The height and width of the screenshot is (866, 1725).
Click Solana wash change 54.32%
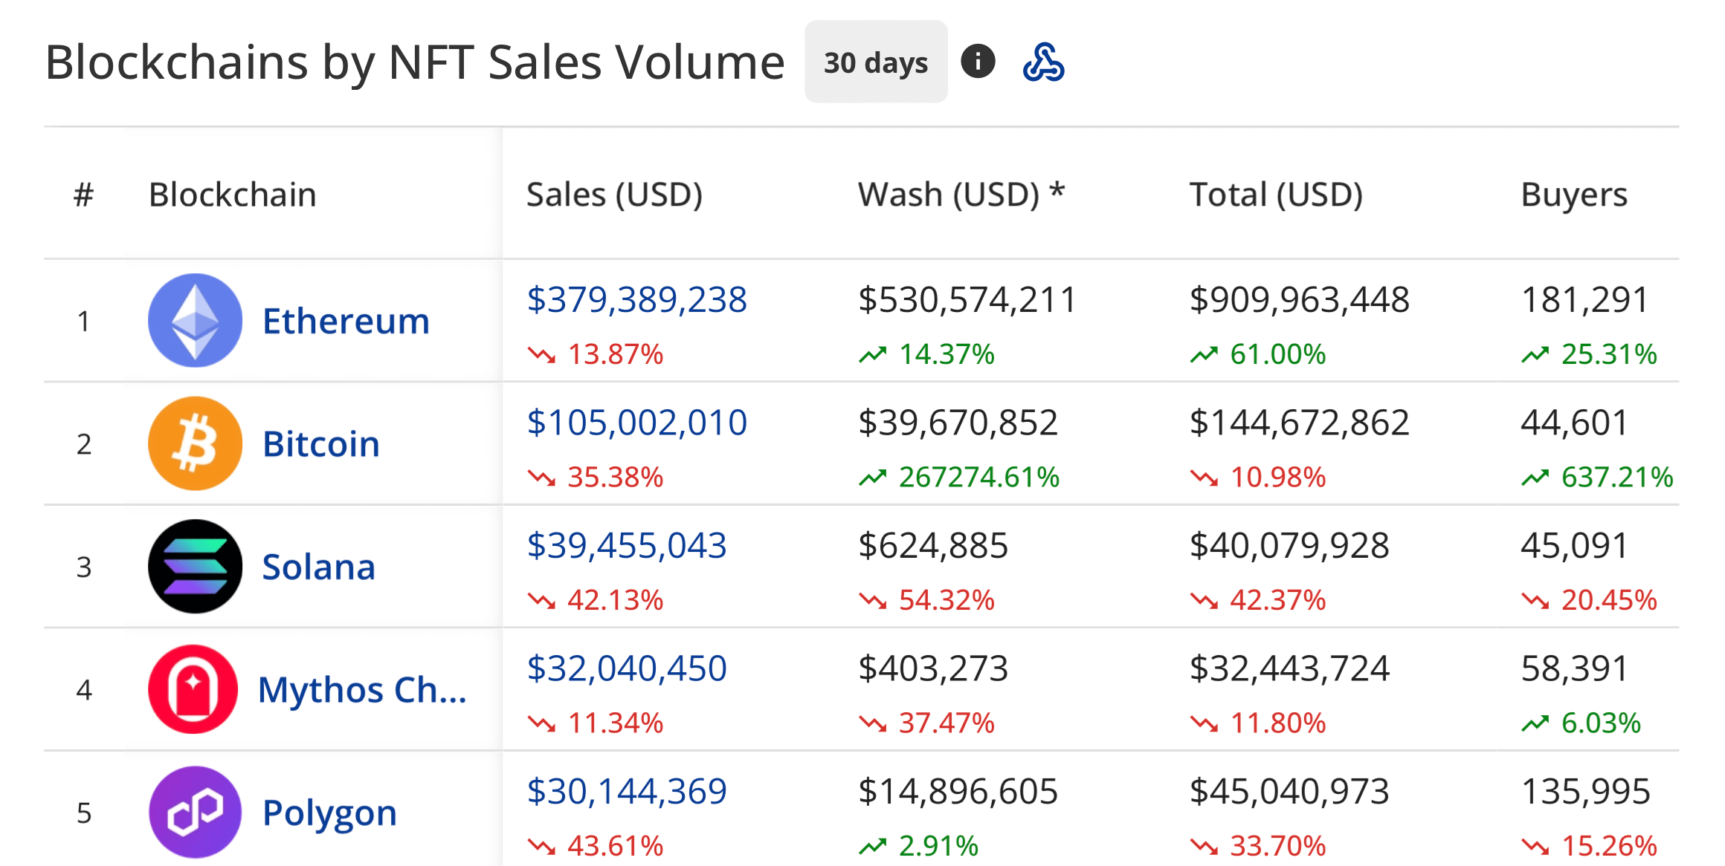click(x=926, y=600)
